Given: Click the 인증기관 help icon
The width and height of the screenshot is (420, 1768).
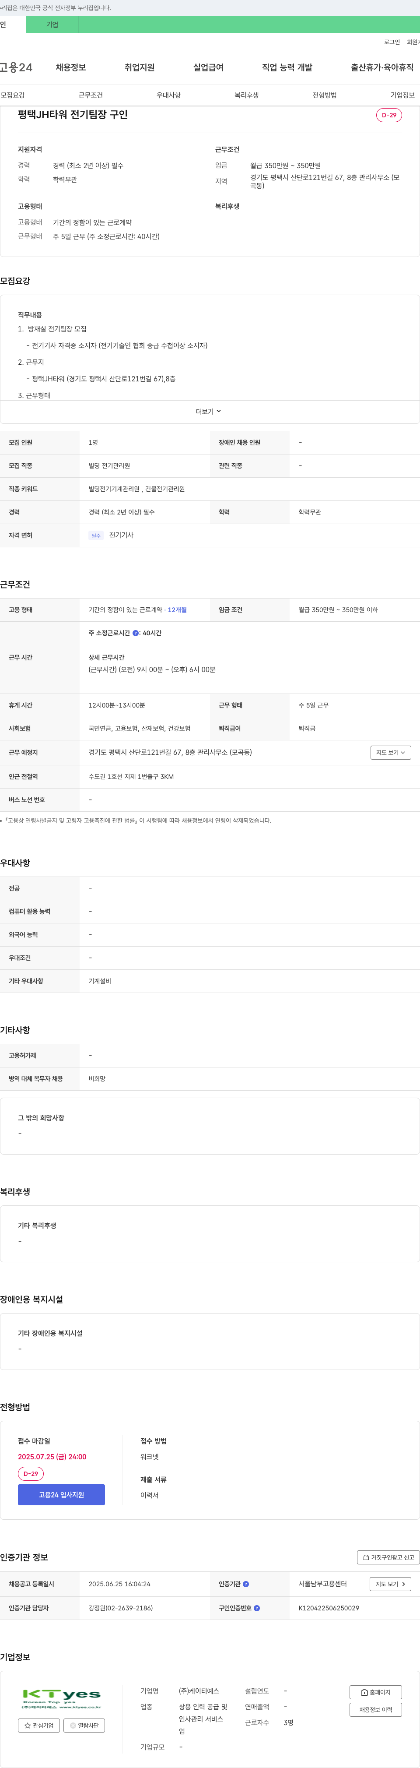Looking at the screenshot, I should [x=246, y=1584].
